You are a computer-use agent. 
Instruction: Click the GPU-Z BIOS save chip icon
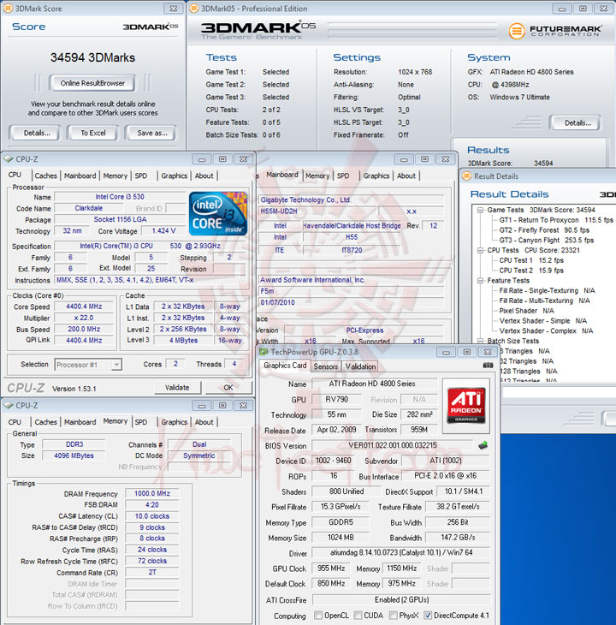point(483,445)
